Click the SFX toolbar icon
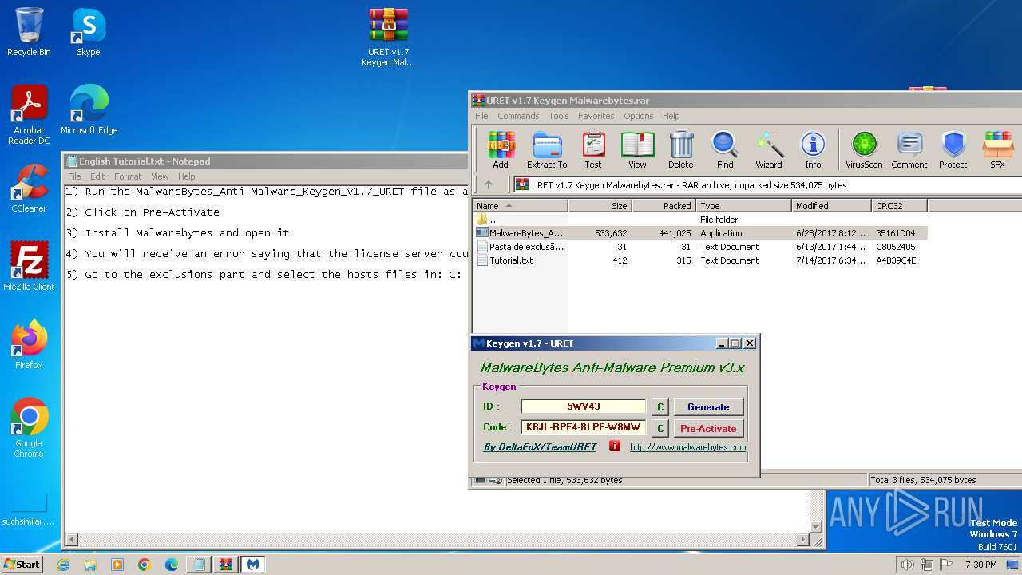 coord(998,150)
